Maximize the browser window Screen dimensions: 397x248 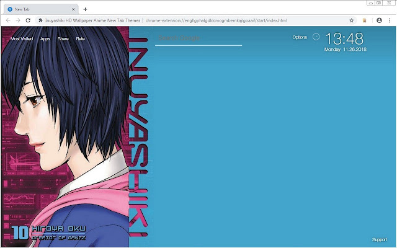click(x=379, y=2)
